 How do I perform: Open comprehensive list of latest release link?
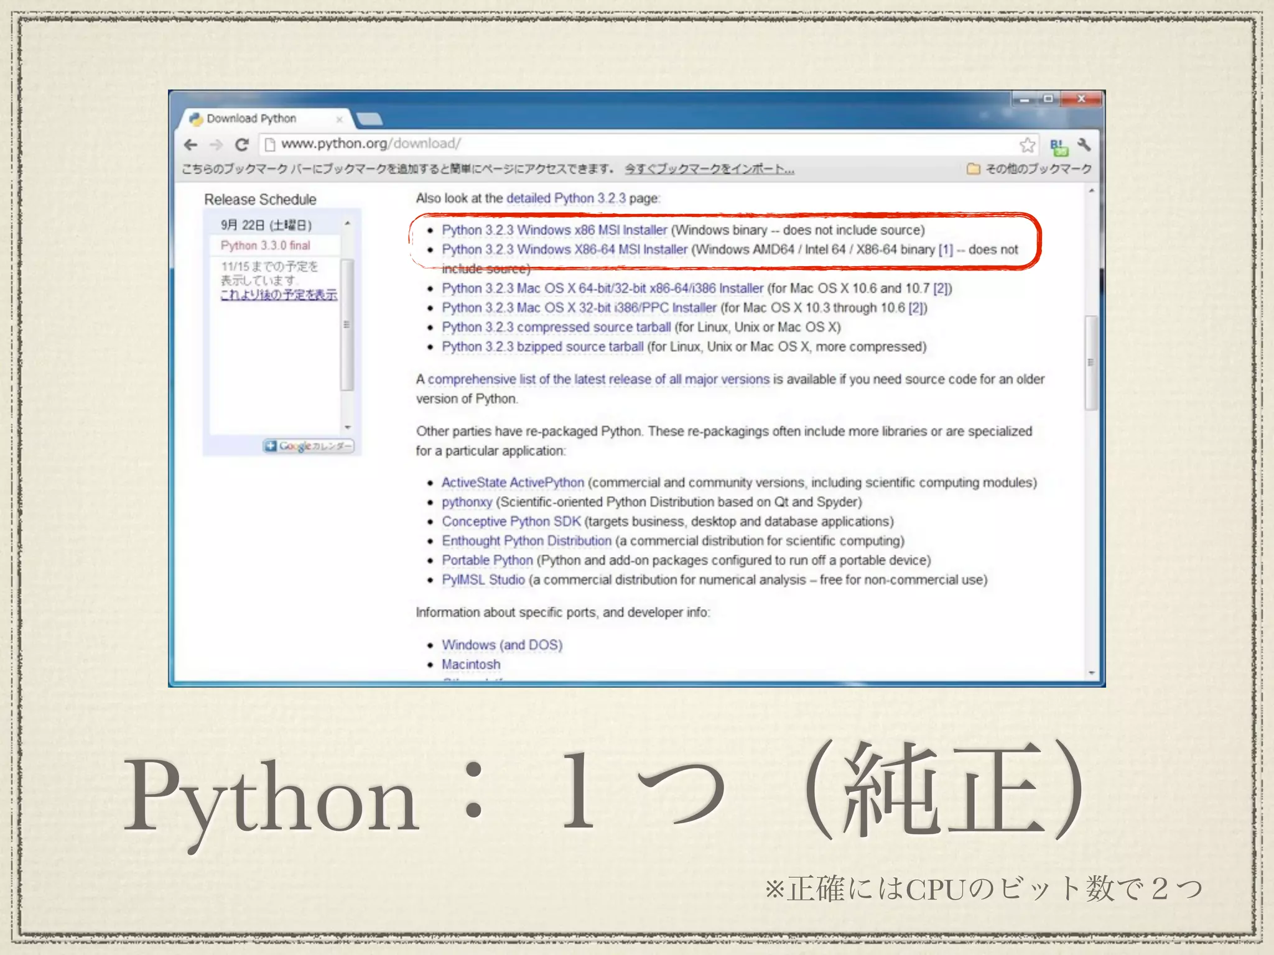(598, 379)
